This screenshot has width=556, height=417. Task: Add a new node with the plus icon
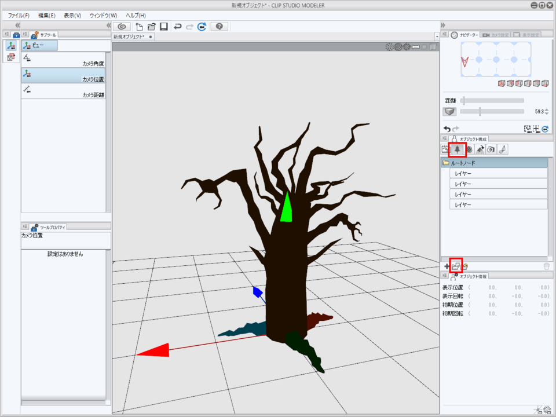(447, 266)
